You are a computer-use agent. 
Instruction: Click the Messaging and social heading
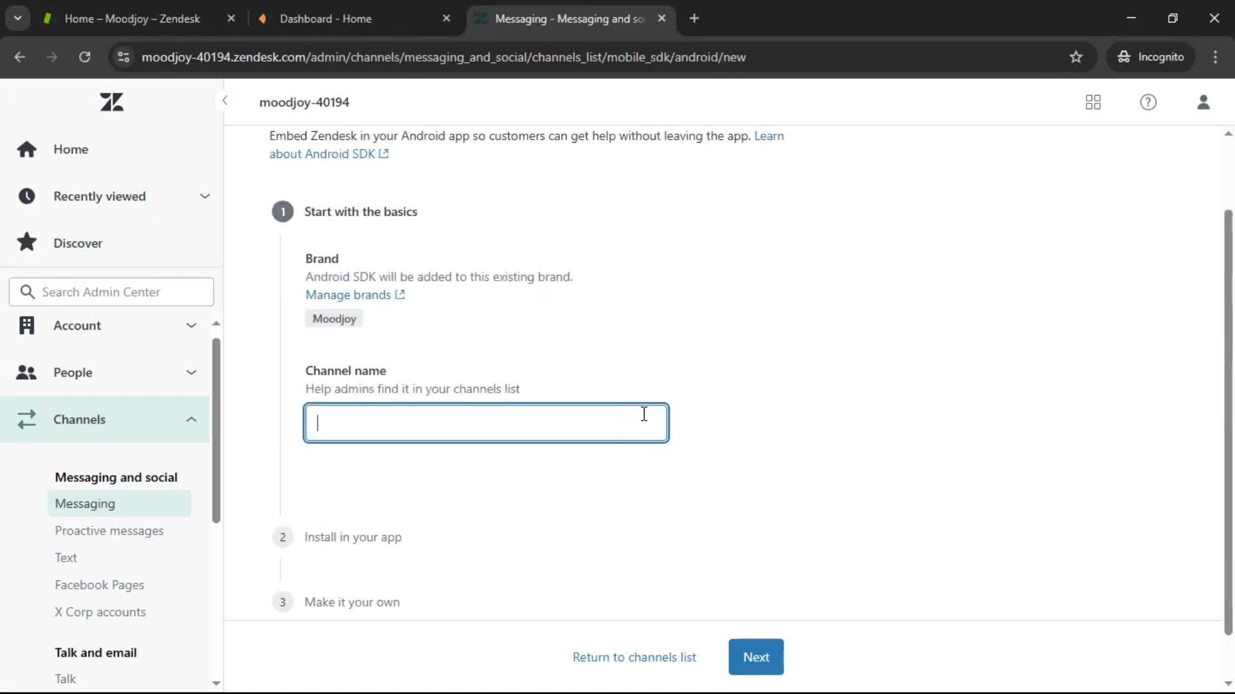pyautogui.click(x=116, y=477)
